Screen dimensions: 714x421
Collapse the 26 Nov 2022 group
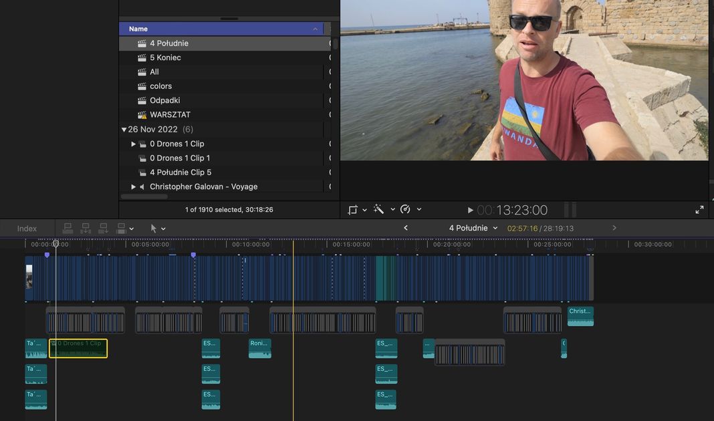pyautogui.click(x=124, y=130)
